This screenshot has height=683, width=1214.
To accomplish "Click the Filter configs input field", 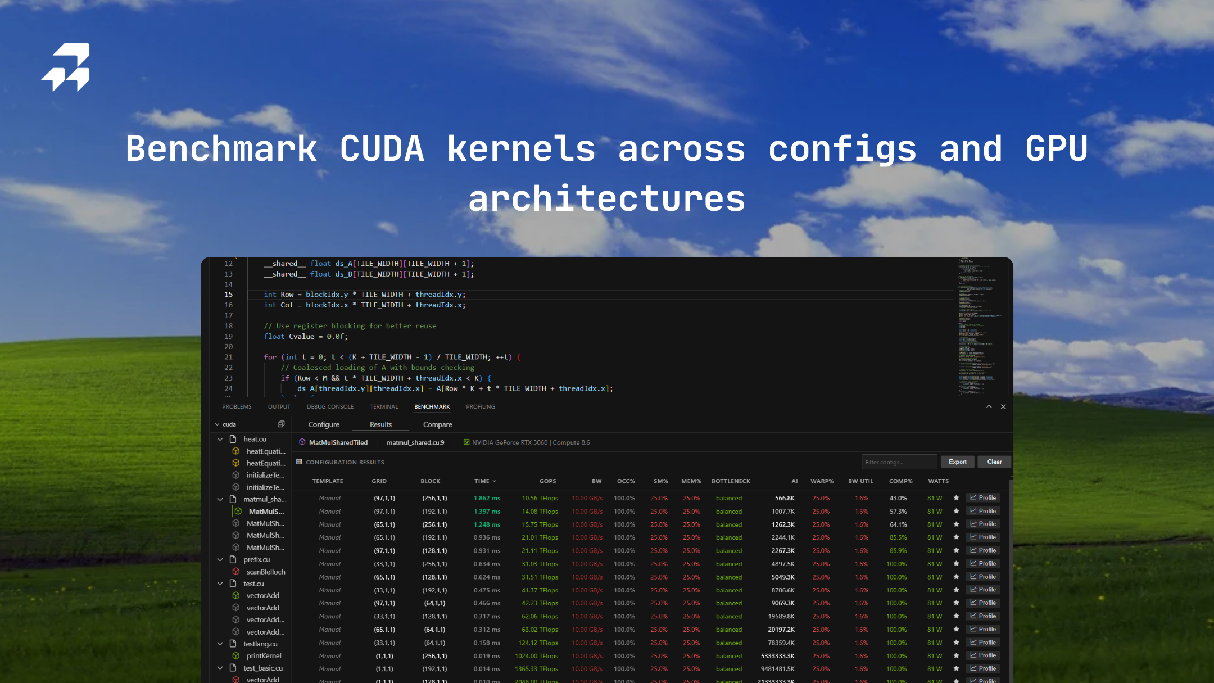I will (899, 462).
